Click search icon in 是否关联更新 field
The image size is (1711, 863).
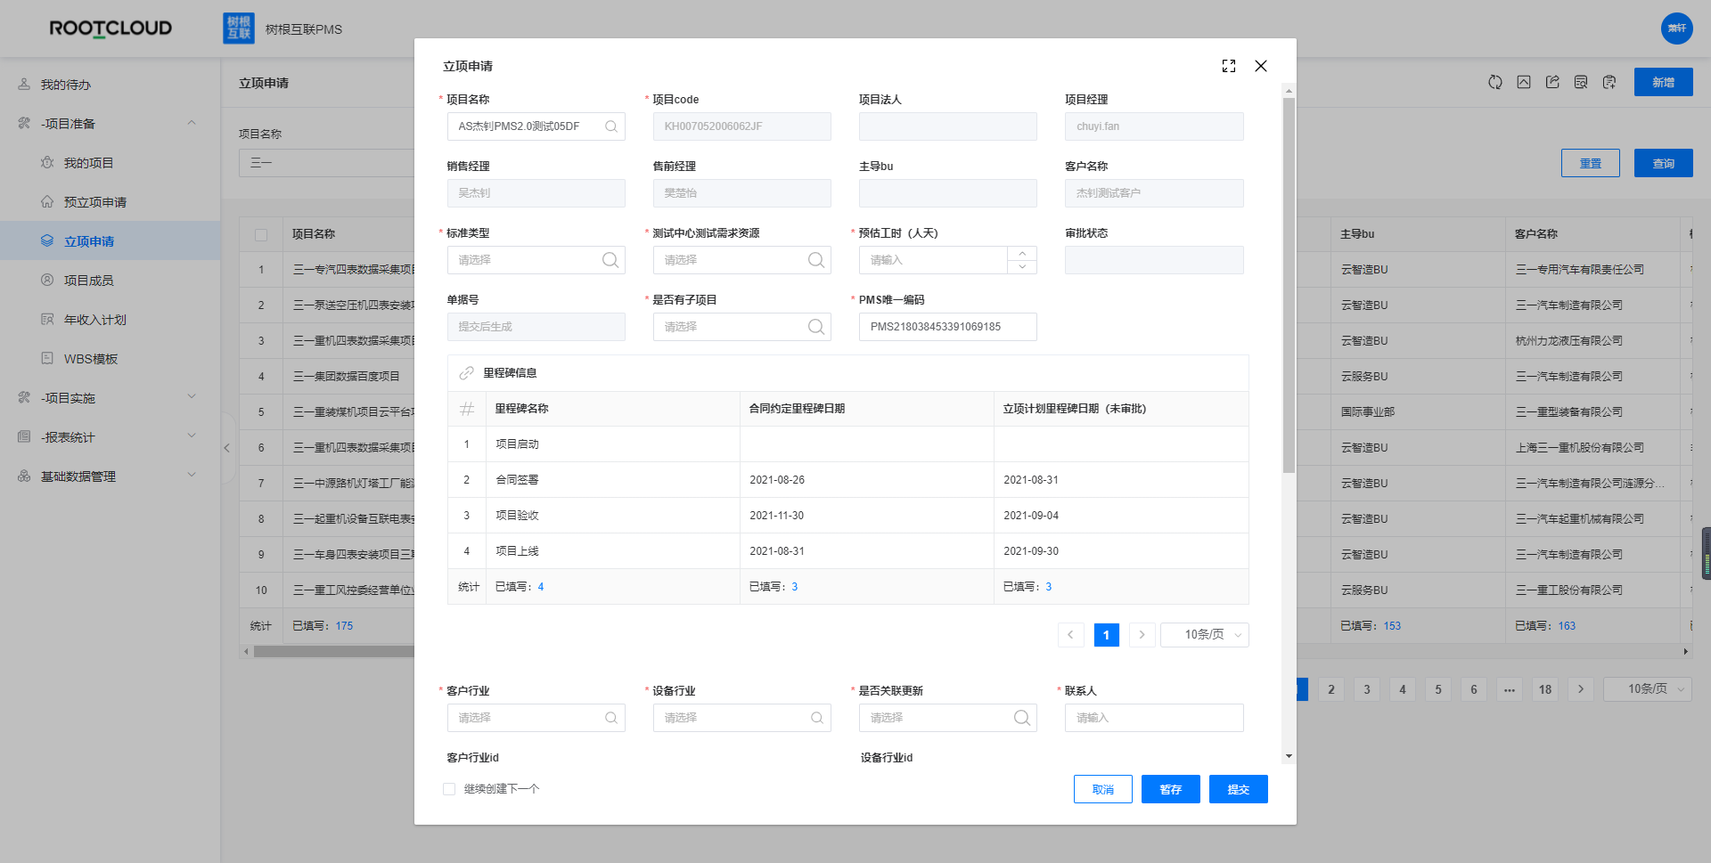[x=1022, y=718]
